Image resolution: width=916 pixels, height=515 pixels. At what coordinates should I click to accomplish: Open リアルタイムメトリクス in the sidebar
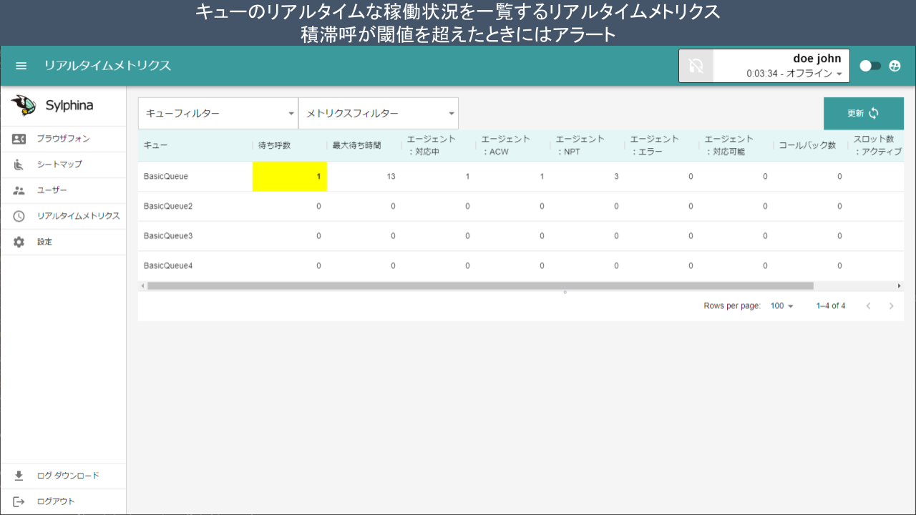pyautogui.click(x=78, y=216)
